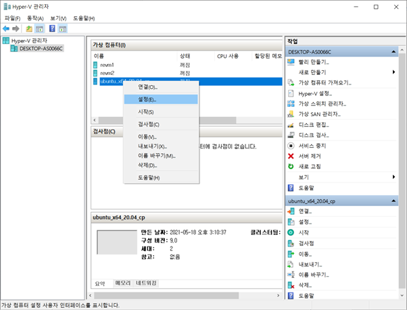Screen dimensions: 407x310
Task: Click the 가상 컴퓨터 가져오기 import icon
Action: [291, 82]
